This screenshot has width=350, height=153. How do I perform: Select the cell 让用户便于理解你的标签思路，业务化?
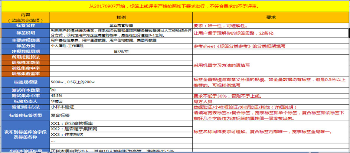[271, 33]
